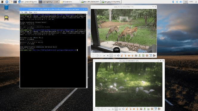Toggle fullscreen mode in deer viewer
The height and width of the screenshot is (111, 198).
118,56
